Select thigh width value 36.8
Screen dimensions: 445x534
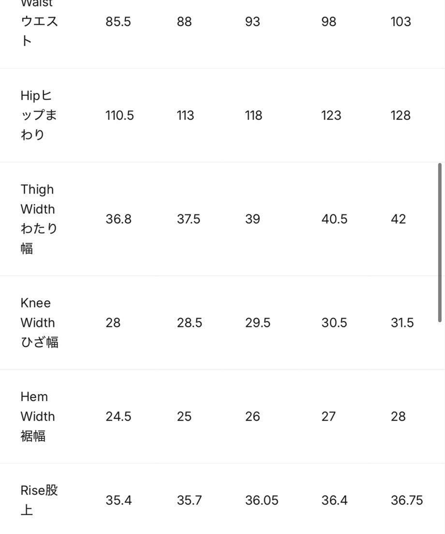(x=119, y=219)
